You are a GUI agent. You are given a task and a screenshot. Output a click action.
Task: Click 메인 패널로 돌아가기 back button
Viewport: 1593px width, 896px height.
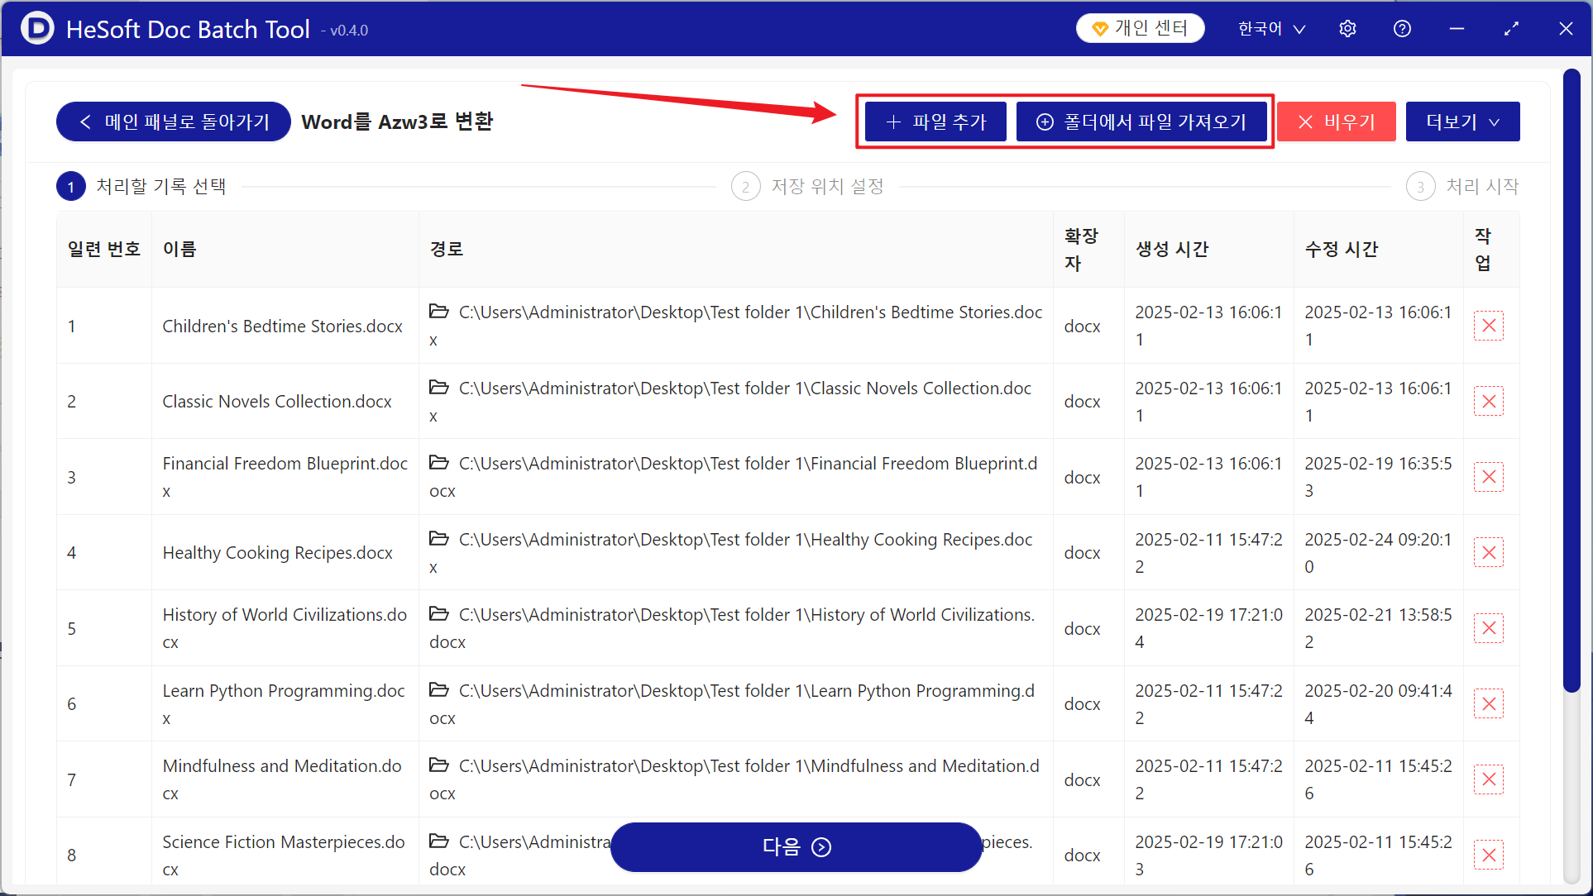(174, 122)
